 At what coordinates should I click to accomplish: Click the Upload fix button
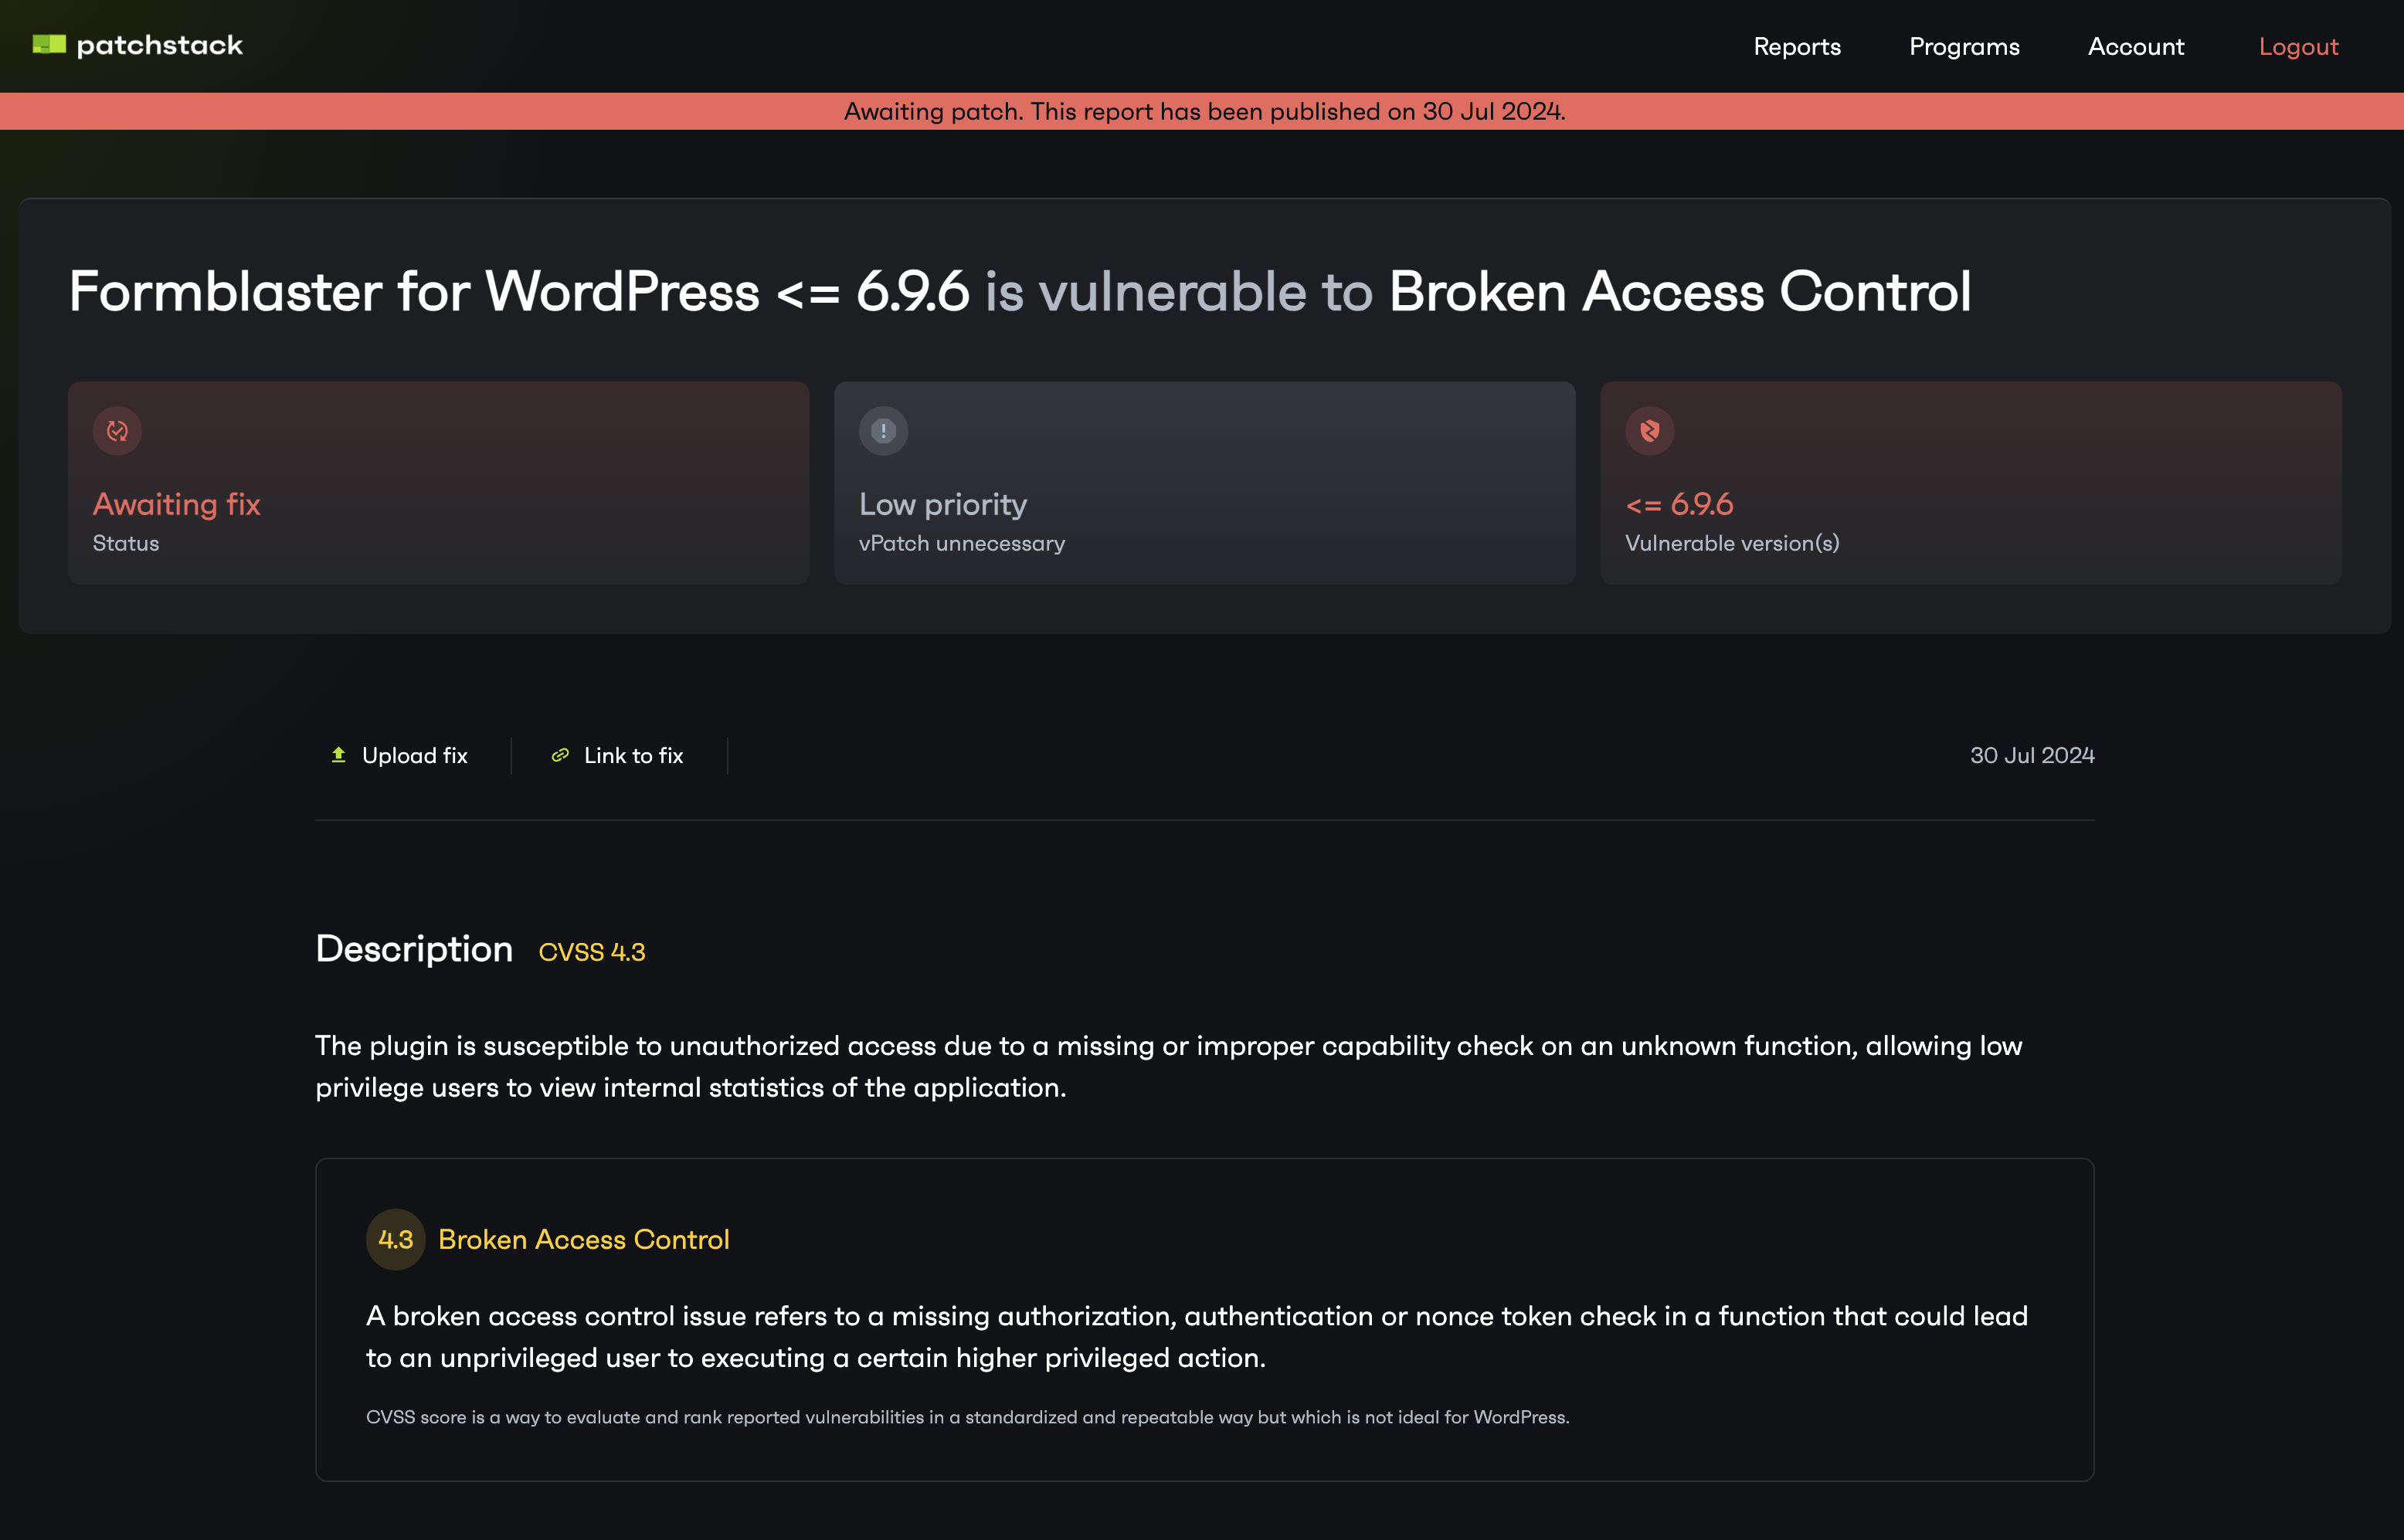[x=399, y=755]
